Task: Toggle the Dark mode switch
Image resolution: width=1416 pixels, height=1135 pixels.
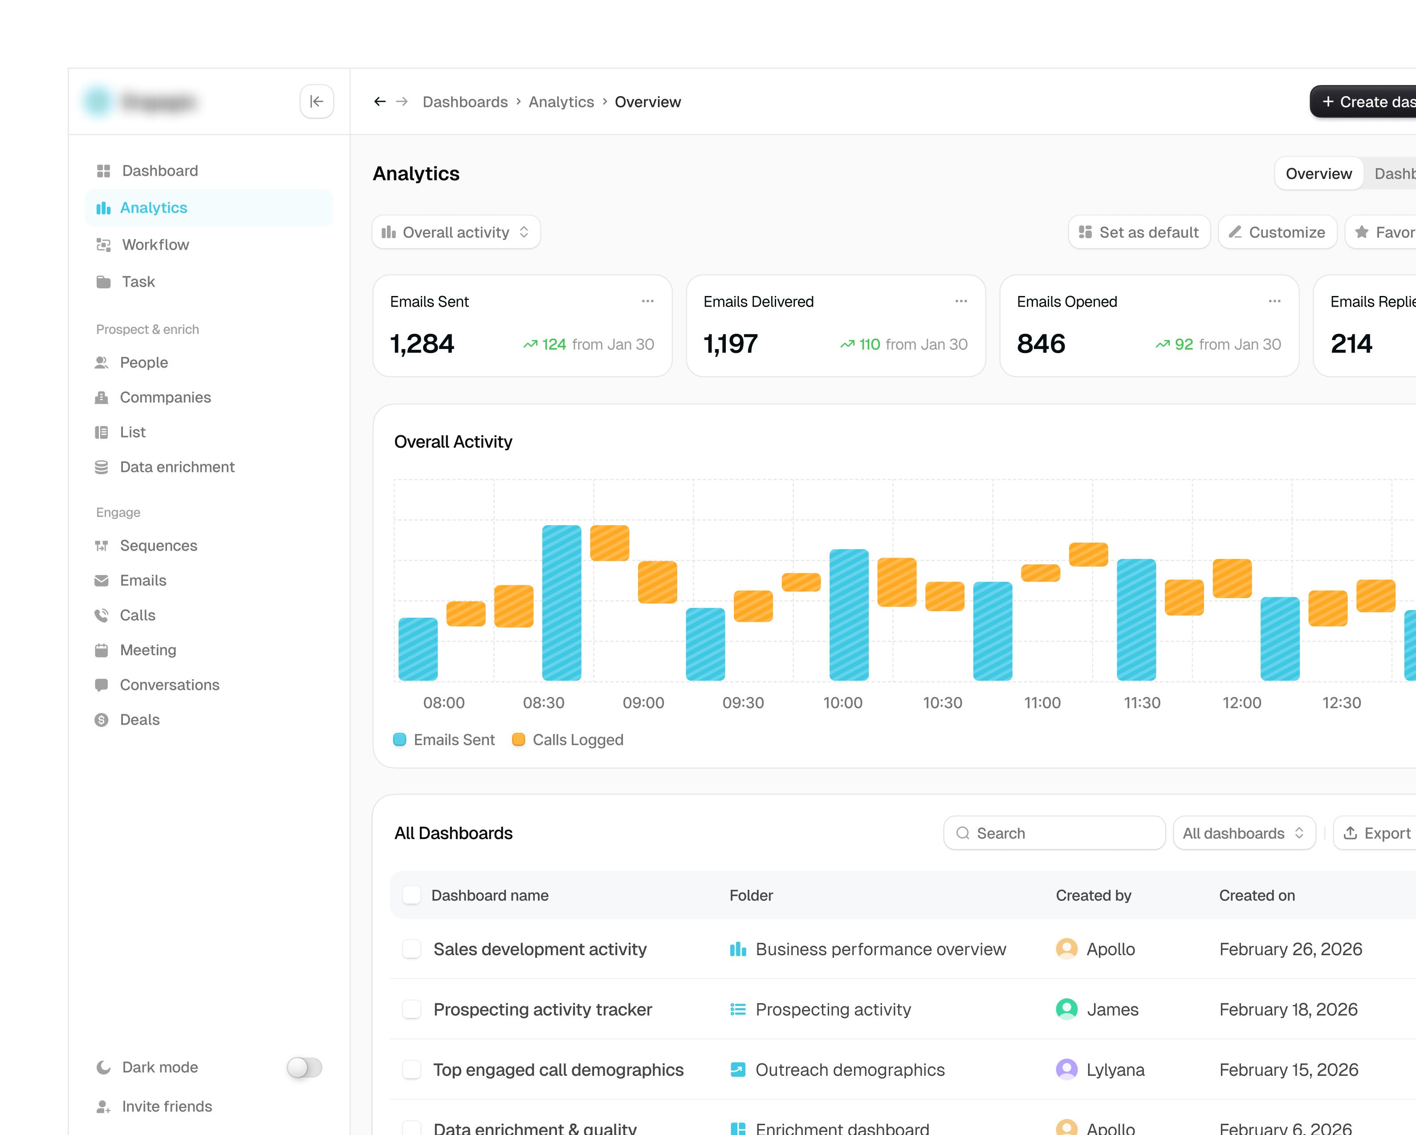Action: pos(304,1067)
